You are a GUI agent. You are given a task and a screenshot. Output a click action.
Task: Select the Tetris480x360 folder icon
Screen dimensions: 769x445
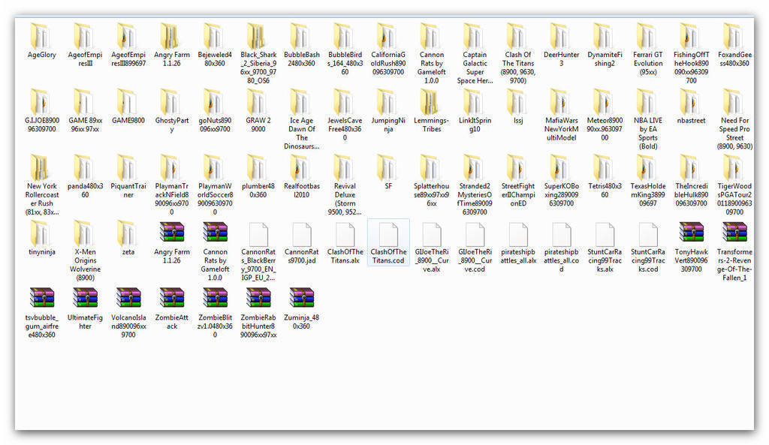(605, 167)
